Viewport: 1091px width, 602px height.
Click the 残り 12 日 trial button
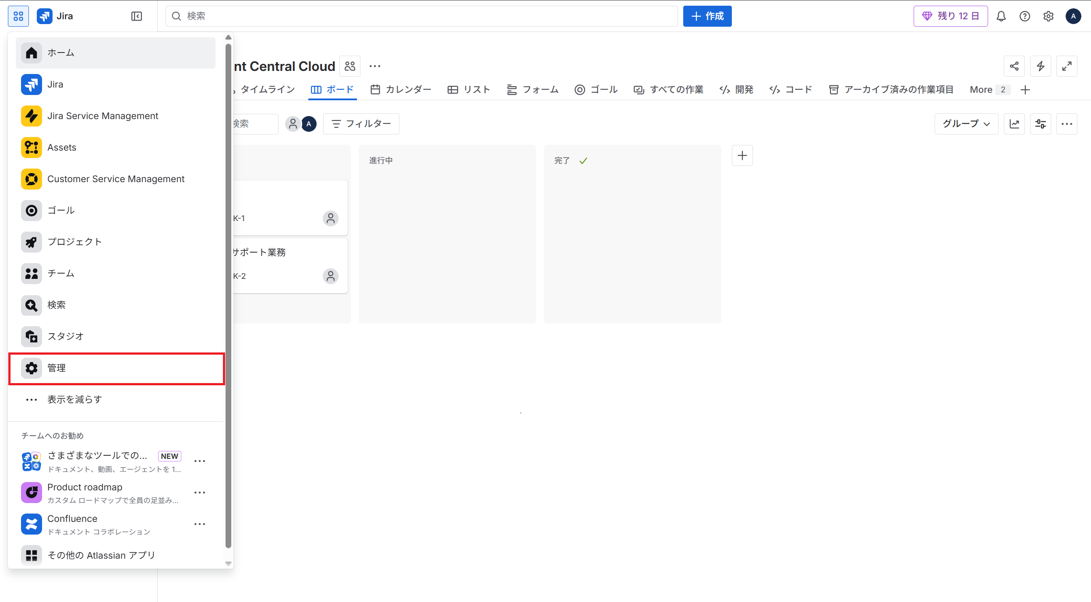click(950, 16)
